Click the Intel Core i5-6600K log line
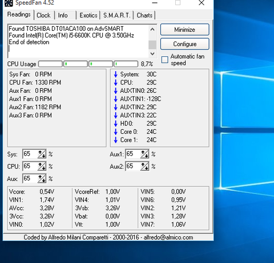This screenshot has width=274, height=263. [x=71, y=35]
